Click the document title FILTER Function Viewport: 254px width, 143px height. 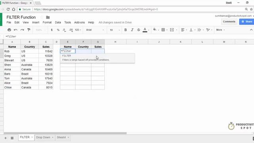(21, 17)
